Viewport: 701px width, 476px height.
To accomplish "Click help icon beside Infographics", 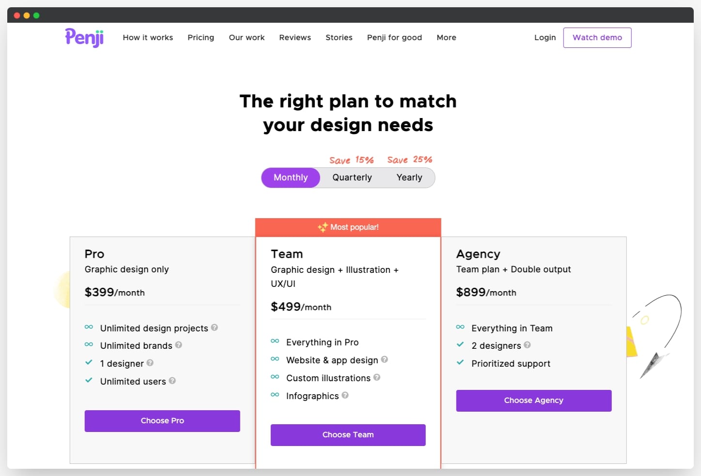I will 345,395.
